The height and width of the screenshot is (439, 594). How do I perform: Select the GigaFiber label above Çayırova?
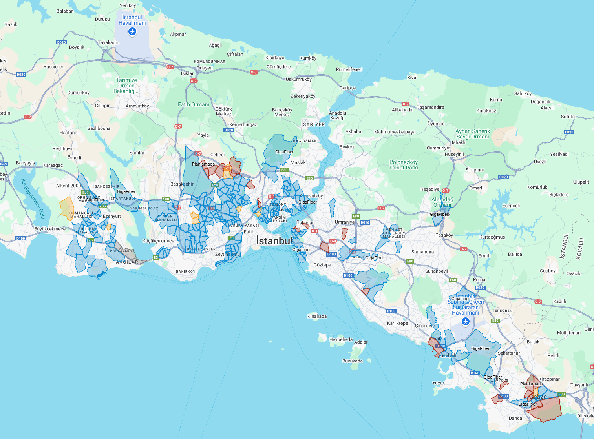(x=493, y=377)
